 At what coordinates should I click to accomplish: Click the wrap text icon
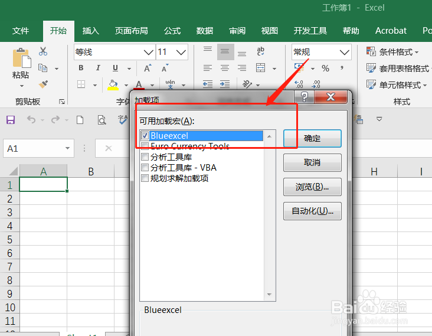pyautogui.click(x=260, y=51)
